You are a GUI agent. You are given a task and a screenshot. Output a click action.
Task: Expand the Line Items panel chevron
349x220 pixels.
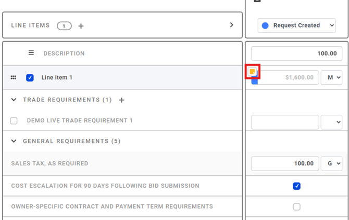coord(232,25)
